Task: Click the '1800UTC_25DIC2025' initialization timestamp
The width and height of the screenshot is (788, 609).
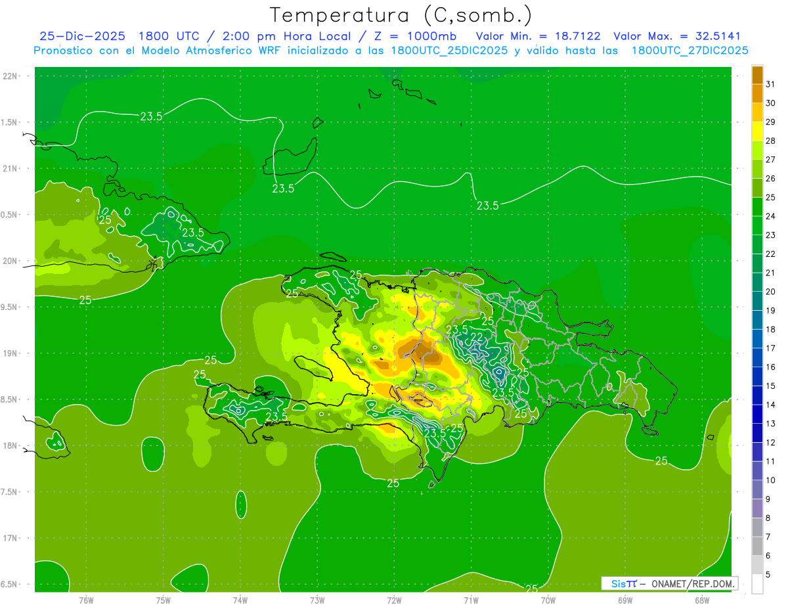Action: (449, 51)
